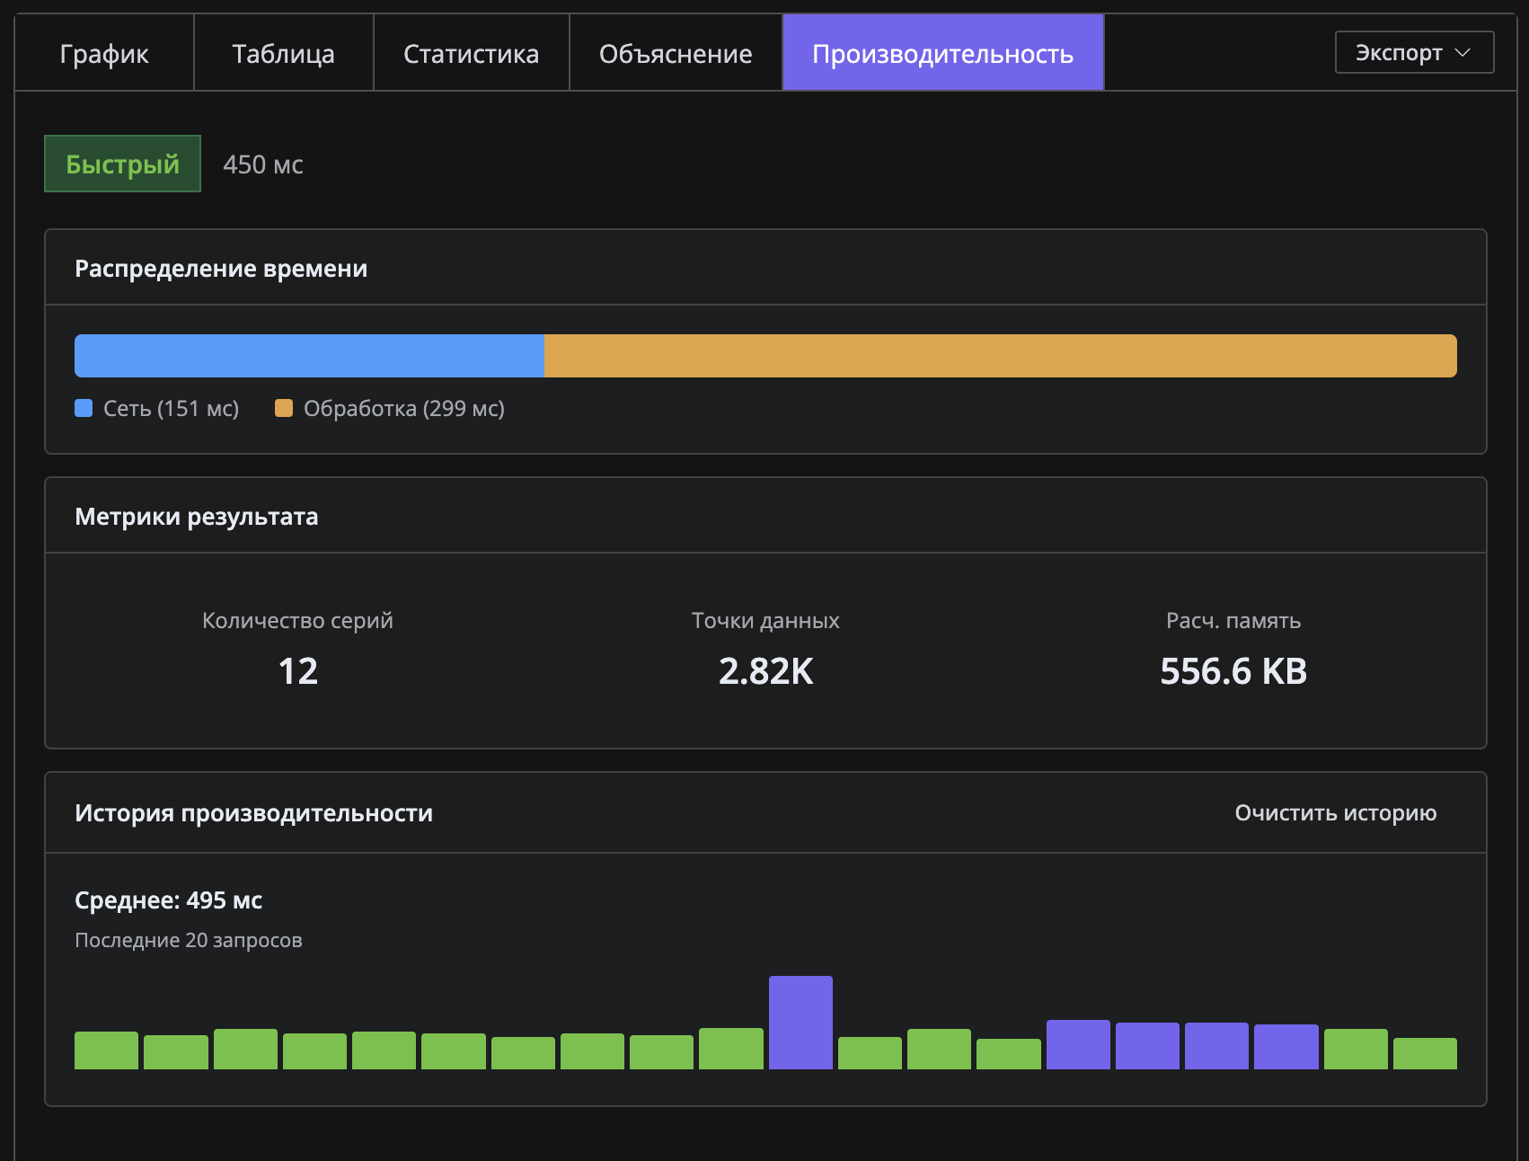The height and width of the screenshot is (1161, 1529).
Task: Click the green Быстрый status badge
Action: coord(123,164)
